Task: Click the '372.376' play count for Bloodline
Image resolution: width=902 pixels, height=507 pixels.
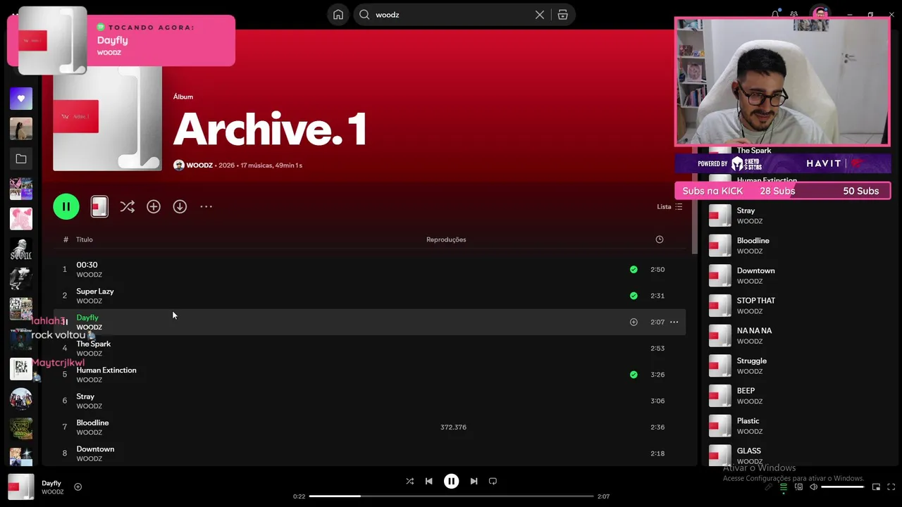Action: (453, 427)
